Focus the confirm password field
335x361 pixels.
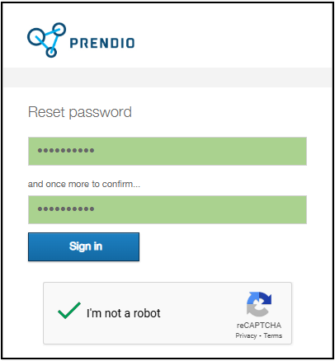(167, 209)
